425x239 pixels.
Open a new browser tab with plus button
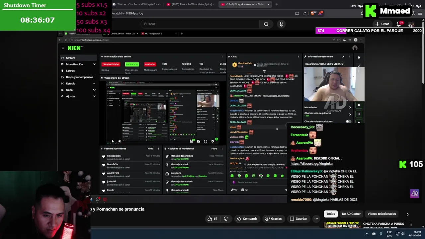(277, 4)
